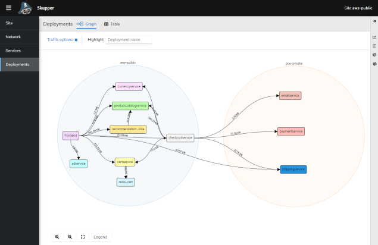Open the lower pie chart icon at sidebar bottom
378x245 pixels.
click(x=374, y=64)
